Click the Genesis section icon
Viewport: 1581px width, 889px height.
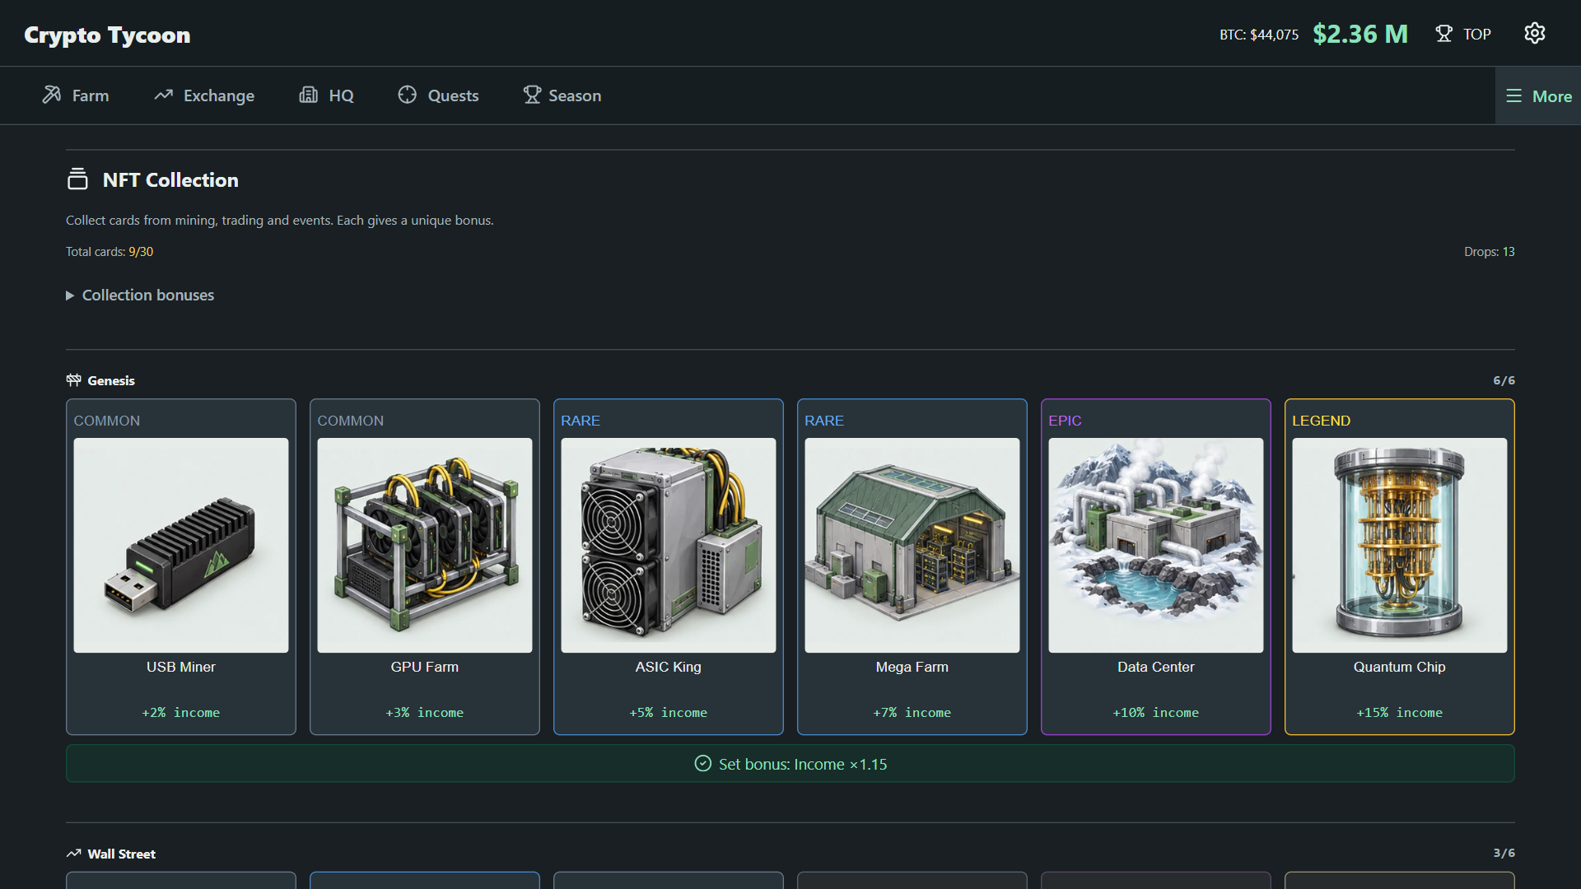73,379
